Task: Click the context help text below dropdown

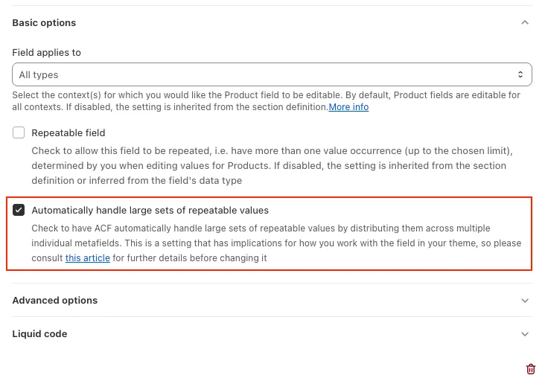Action: tap(267, 101)
